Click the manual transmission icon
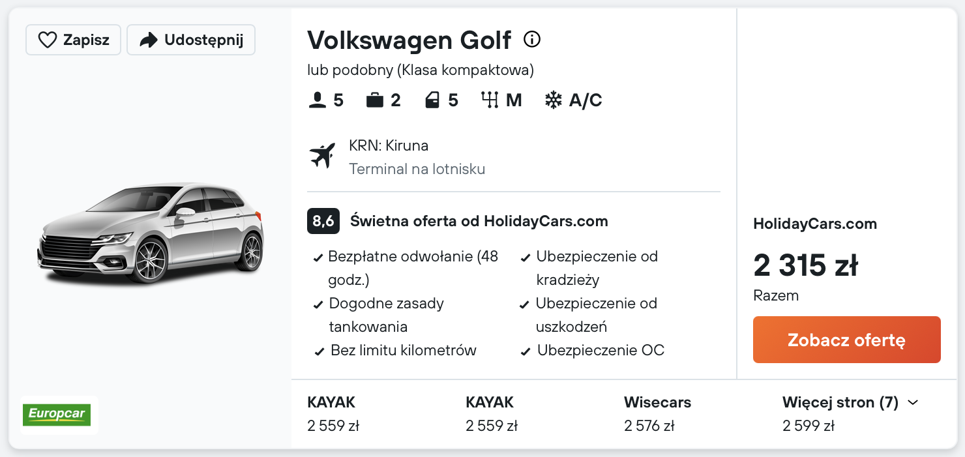 490,100
